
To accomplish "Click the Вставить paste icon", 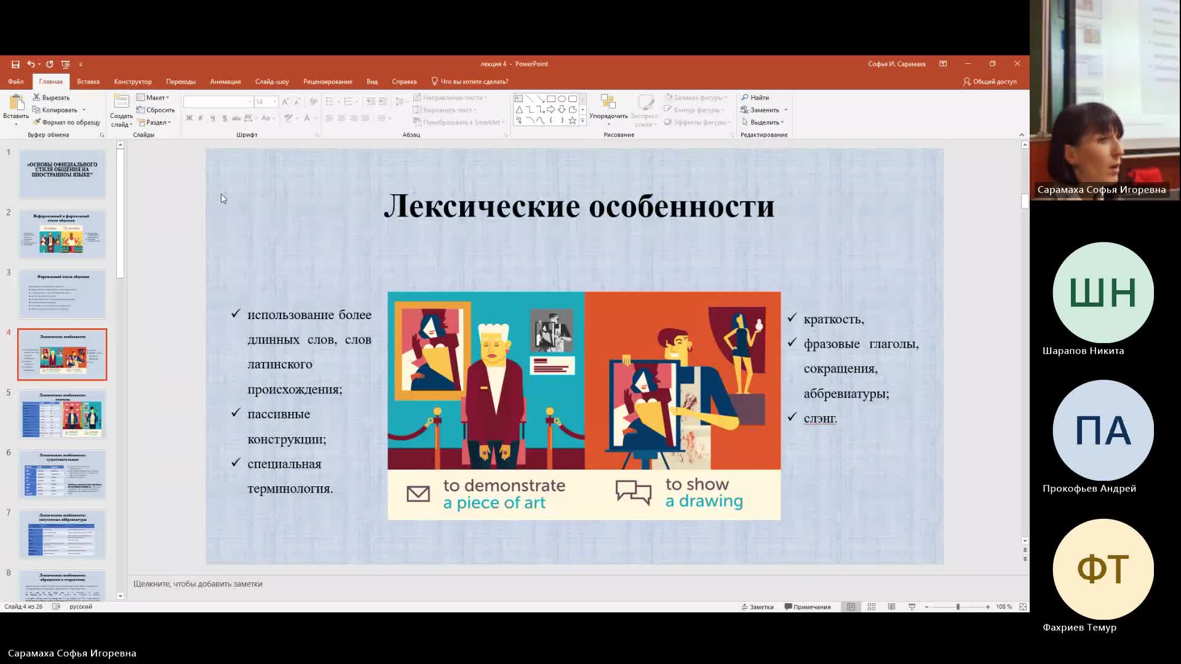I will pyautogui.click(x=16, y=103).
